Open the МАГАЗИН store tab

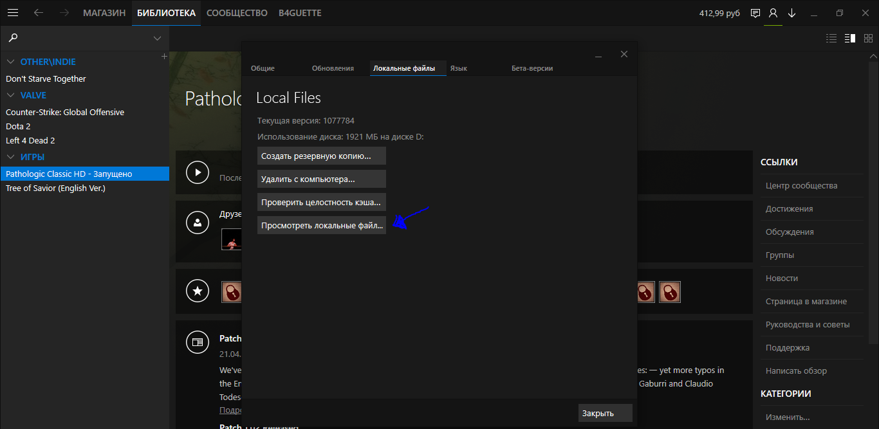pos(104,13)
